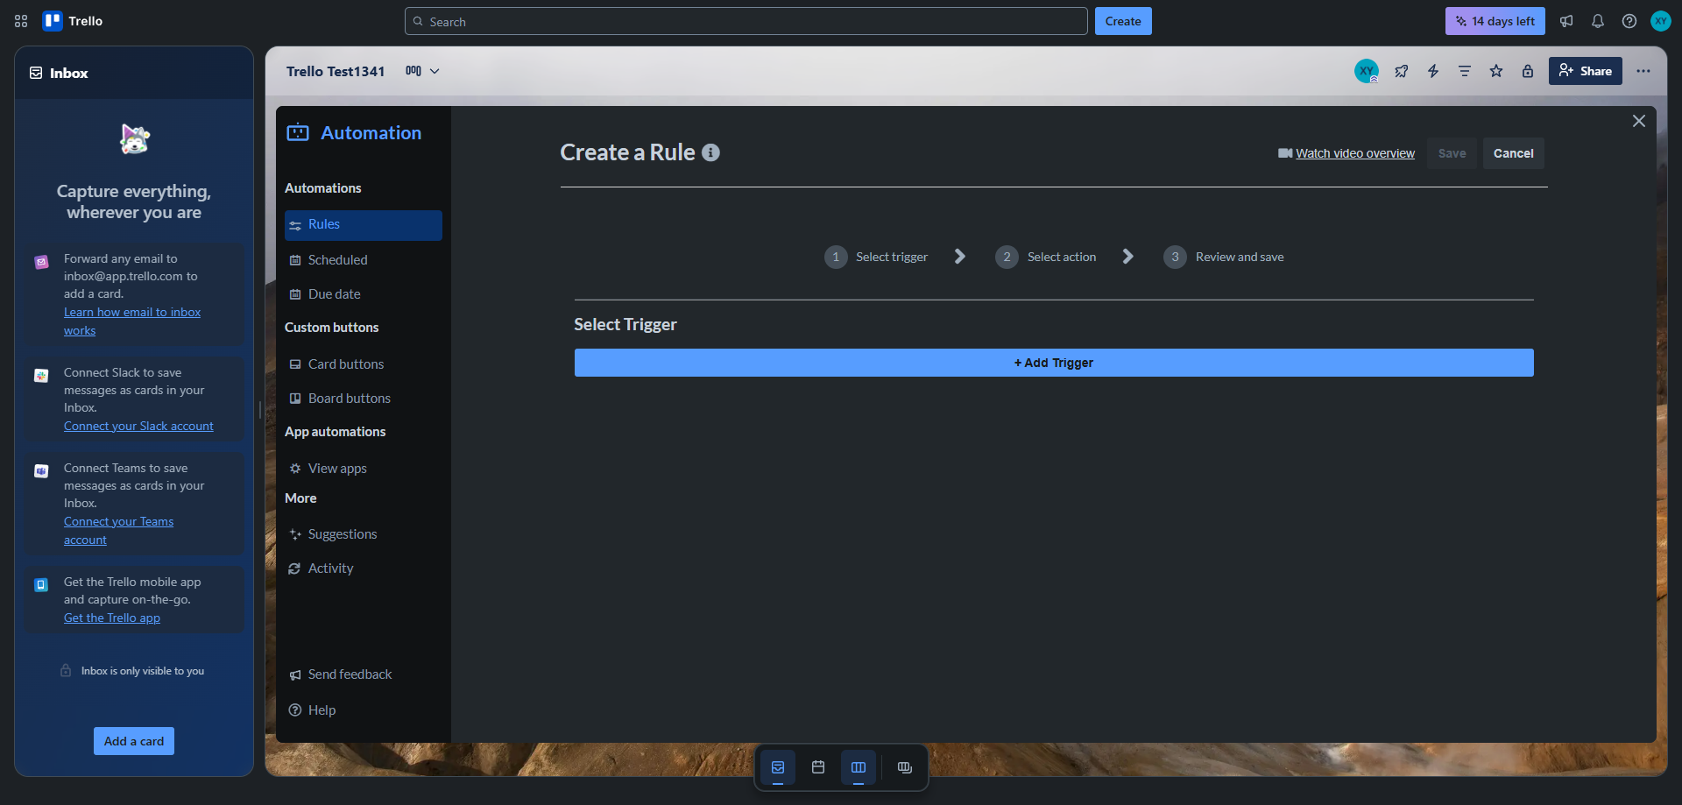
Task: Click the Inbox panel divider handle
Action: (x=259, y=410)
